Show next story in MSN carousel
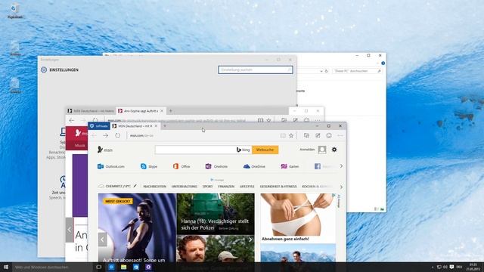 coord(250,240)
